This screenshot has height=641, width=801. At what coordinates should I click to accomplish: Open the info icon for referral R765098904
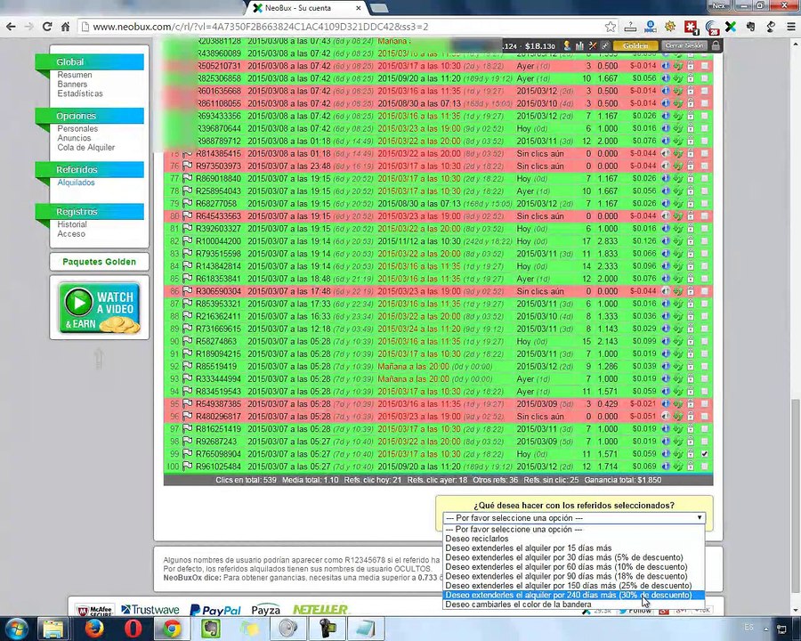(x=666, y=454)
